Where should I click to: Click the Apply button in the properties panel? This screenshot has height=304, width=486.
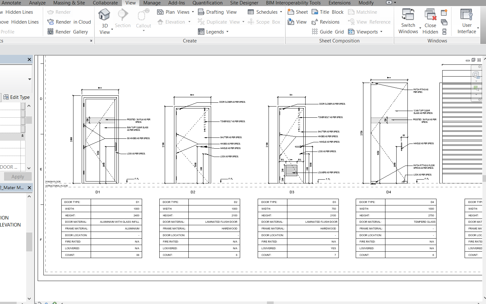click(17, 176)
